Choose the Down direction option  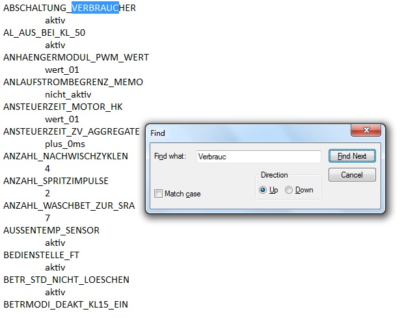click(289, 190)
